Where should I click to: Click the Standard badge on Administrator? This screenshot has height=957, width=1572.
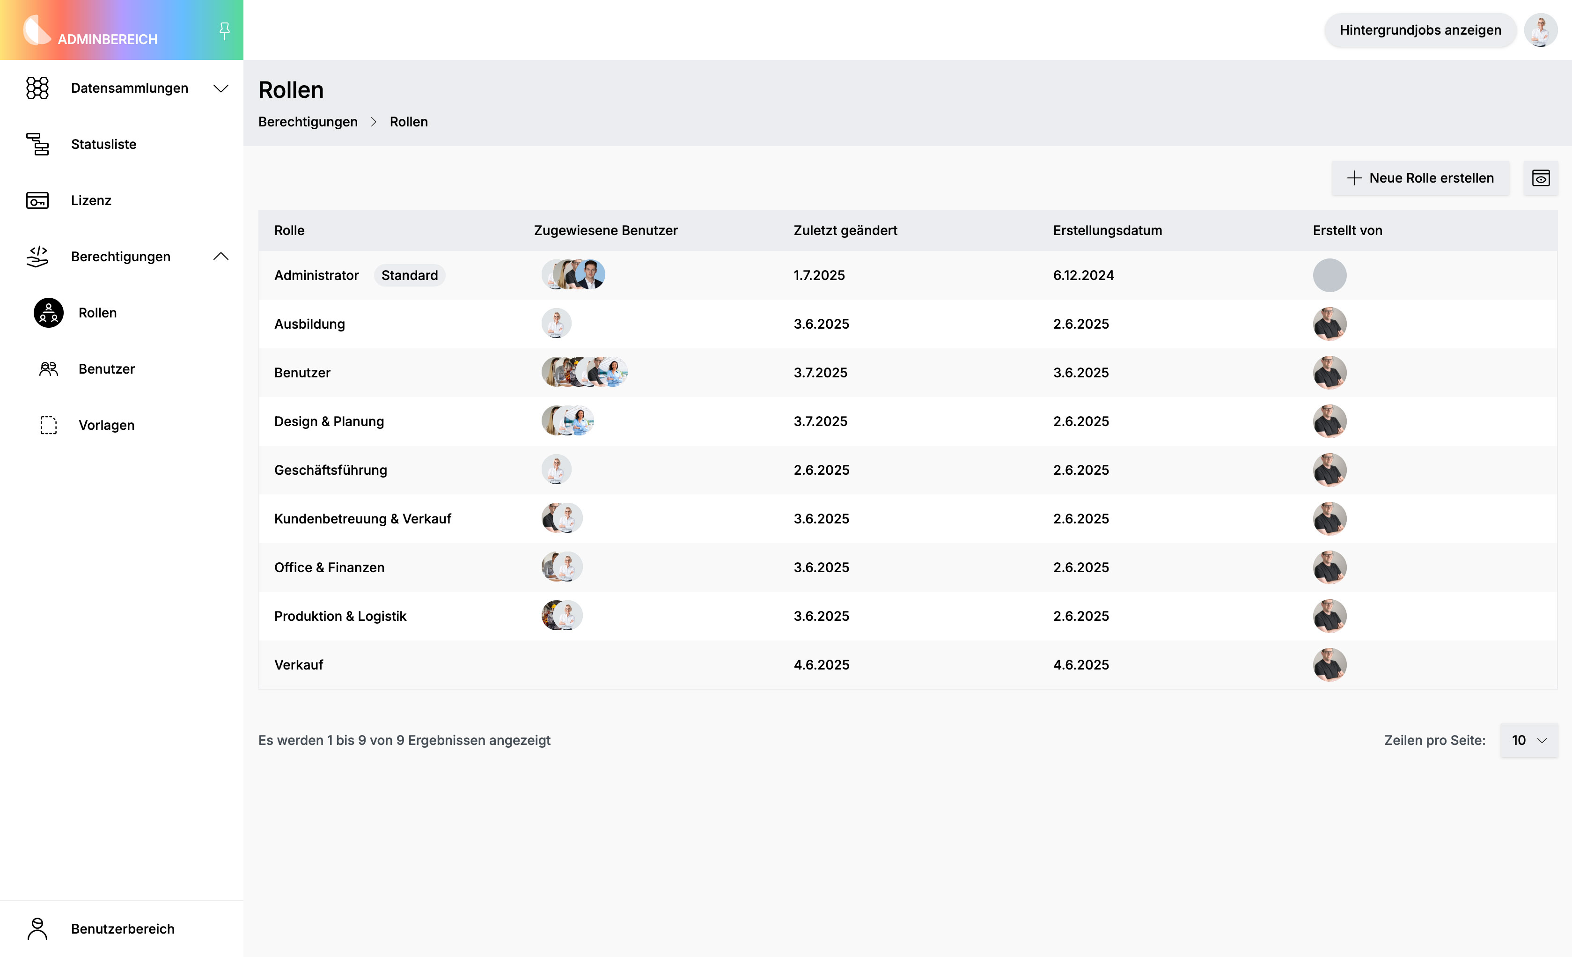pyautogui.click(x=410, y=275)
